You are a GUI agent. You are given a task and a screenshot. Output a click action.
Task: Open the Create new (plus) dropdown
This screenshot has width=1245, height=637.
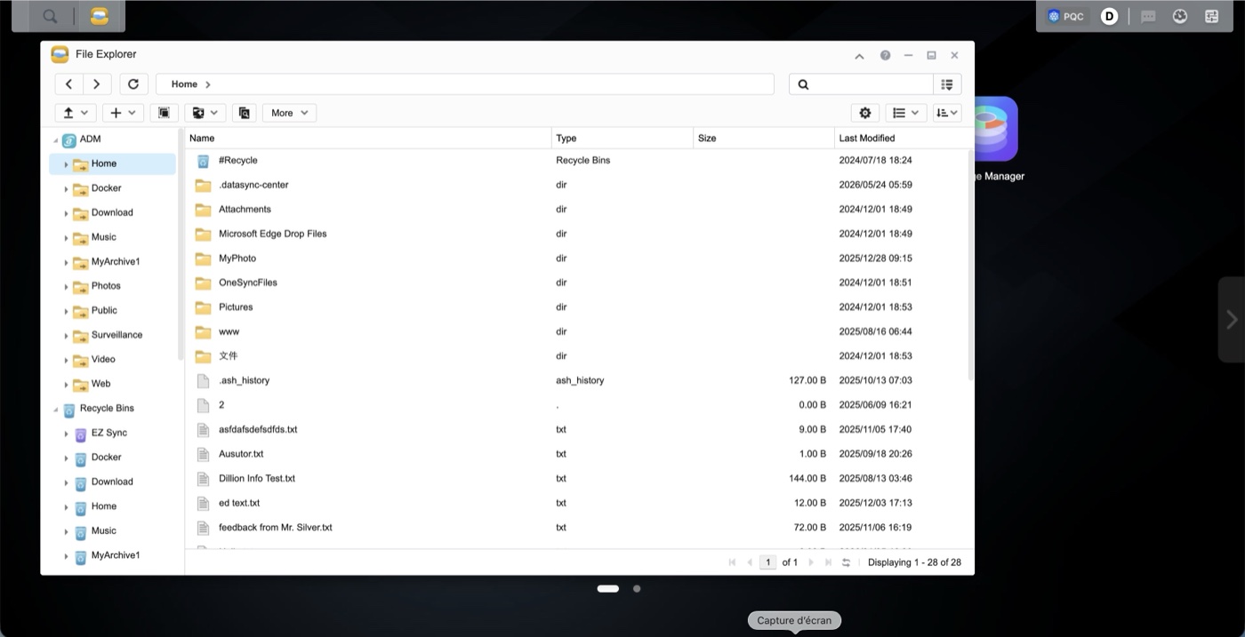pos(123,113)
